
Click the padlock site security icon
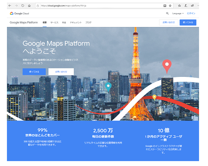(x=38, y=6)
